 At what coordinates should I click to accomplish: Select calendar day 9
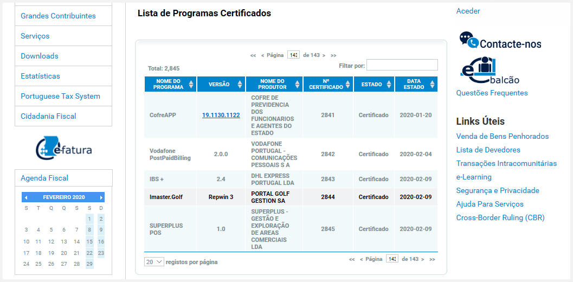(101, 230)
